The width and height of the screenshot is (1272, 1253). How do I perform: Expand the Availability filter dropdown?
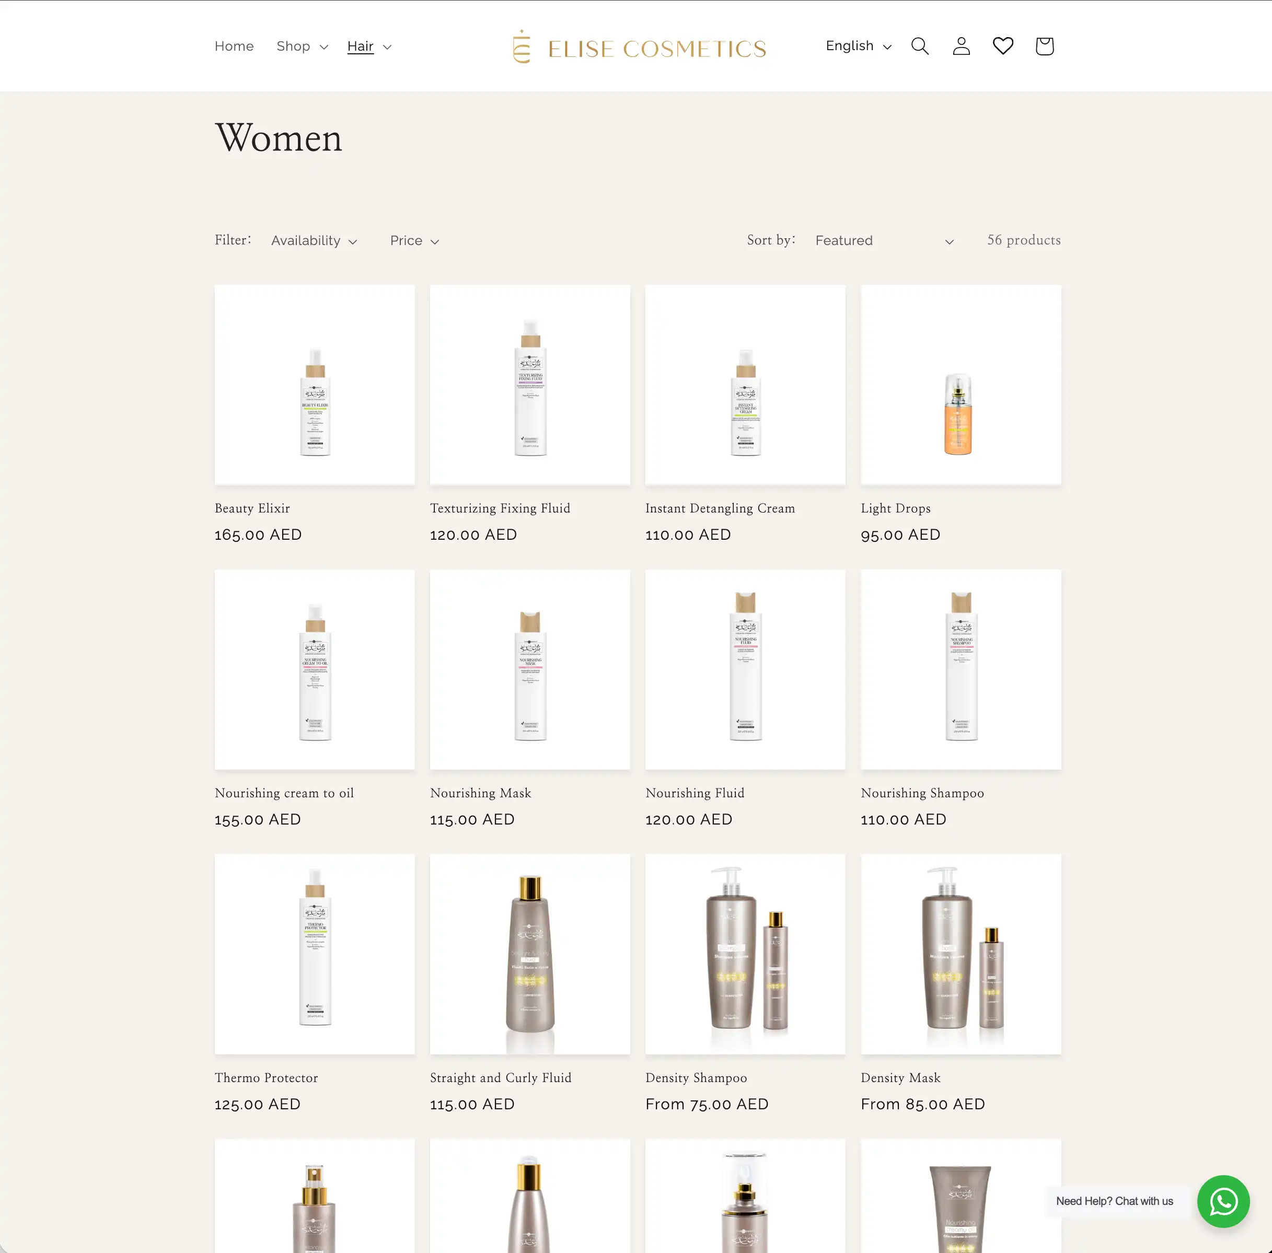click(x=314, y=241)
